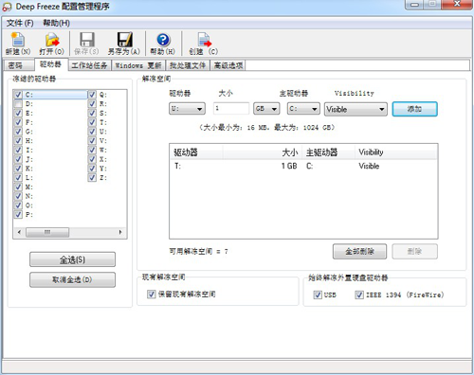Click the drive list horizontal scrollbar thumb

47,232
